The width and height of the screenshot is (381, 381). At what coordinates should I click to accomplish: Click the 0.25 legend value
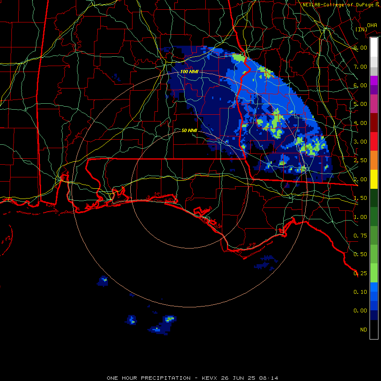tap(360, 273)
